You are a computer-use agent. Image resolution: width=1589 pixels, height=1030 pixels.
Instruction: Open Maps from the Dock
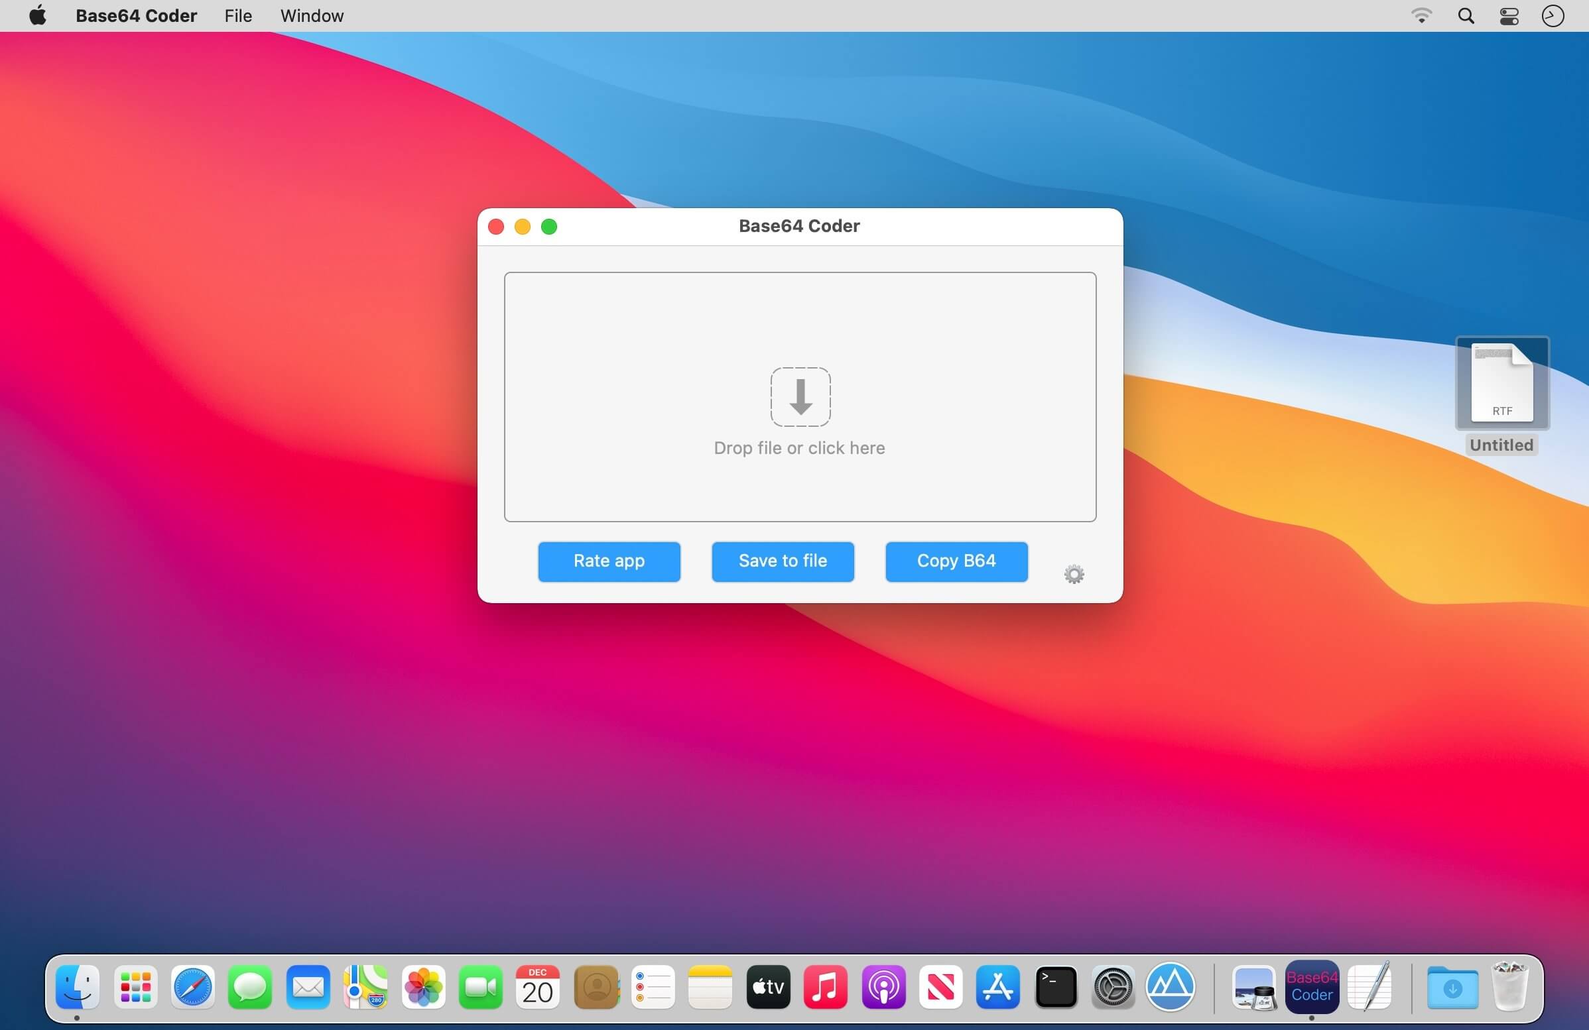[365, 986]
